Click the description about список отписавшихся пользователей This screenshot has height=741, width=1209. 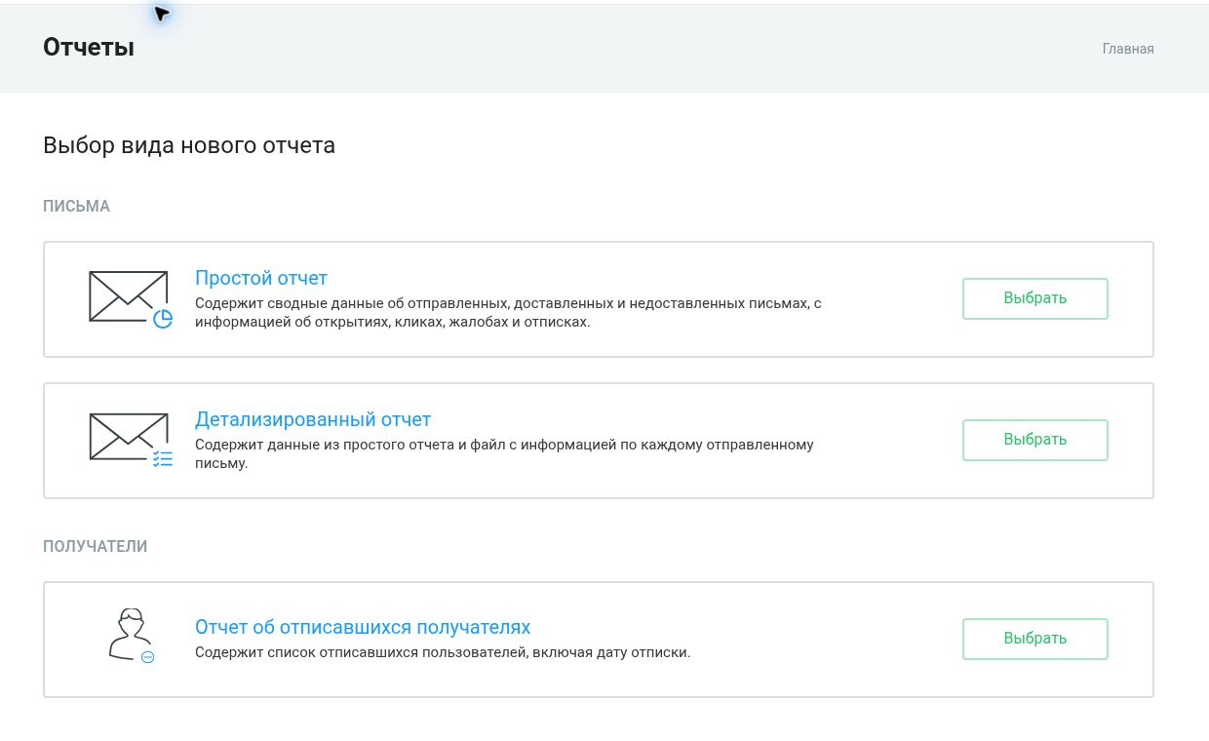point(443,652)
